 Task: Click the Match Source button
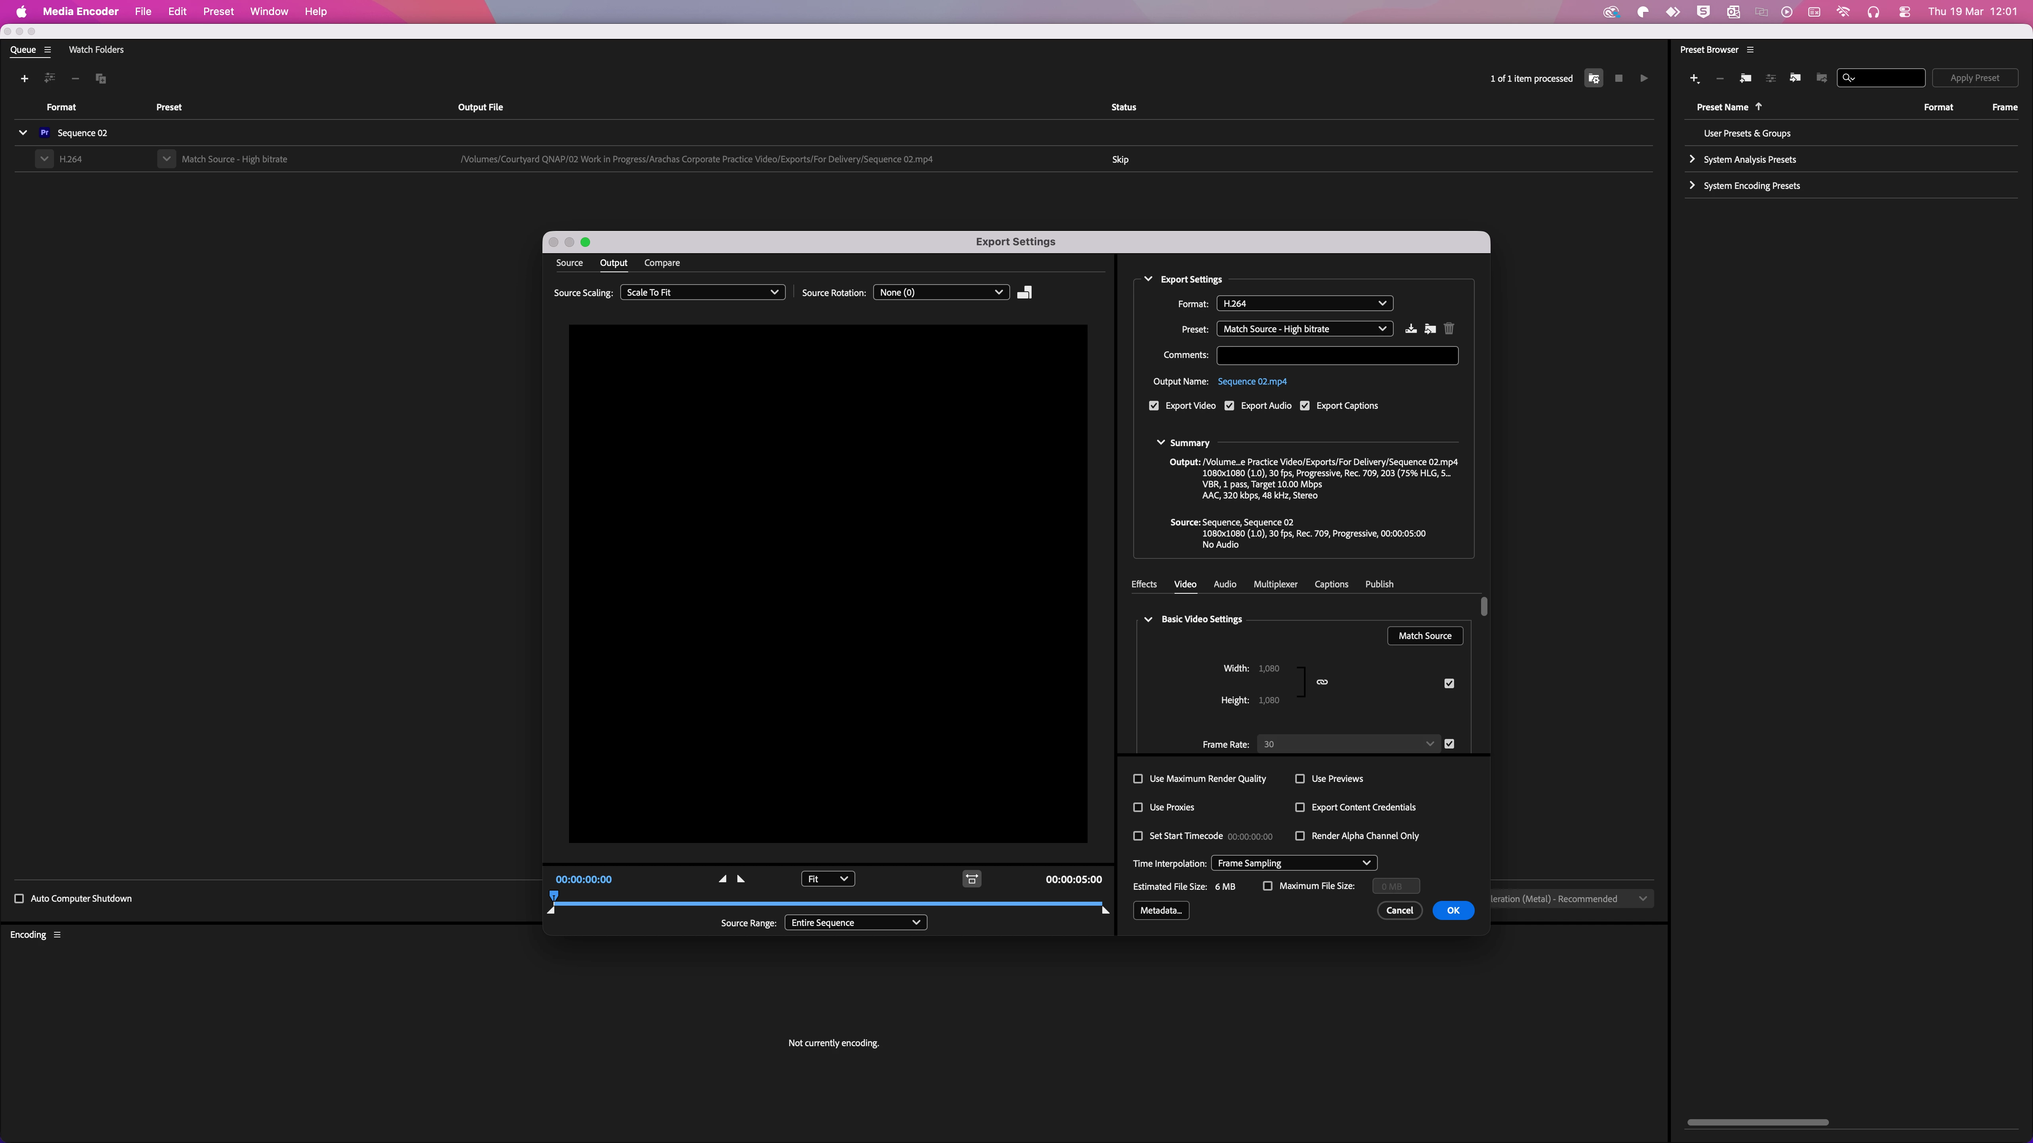click(x=1425, y=636)
